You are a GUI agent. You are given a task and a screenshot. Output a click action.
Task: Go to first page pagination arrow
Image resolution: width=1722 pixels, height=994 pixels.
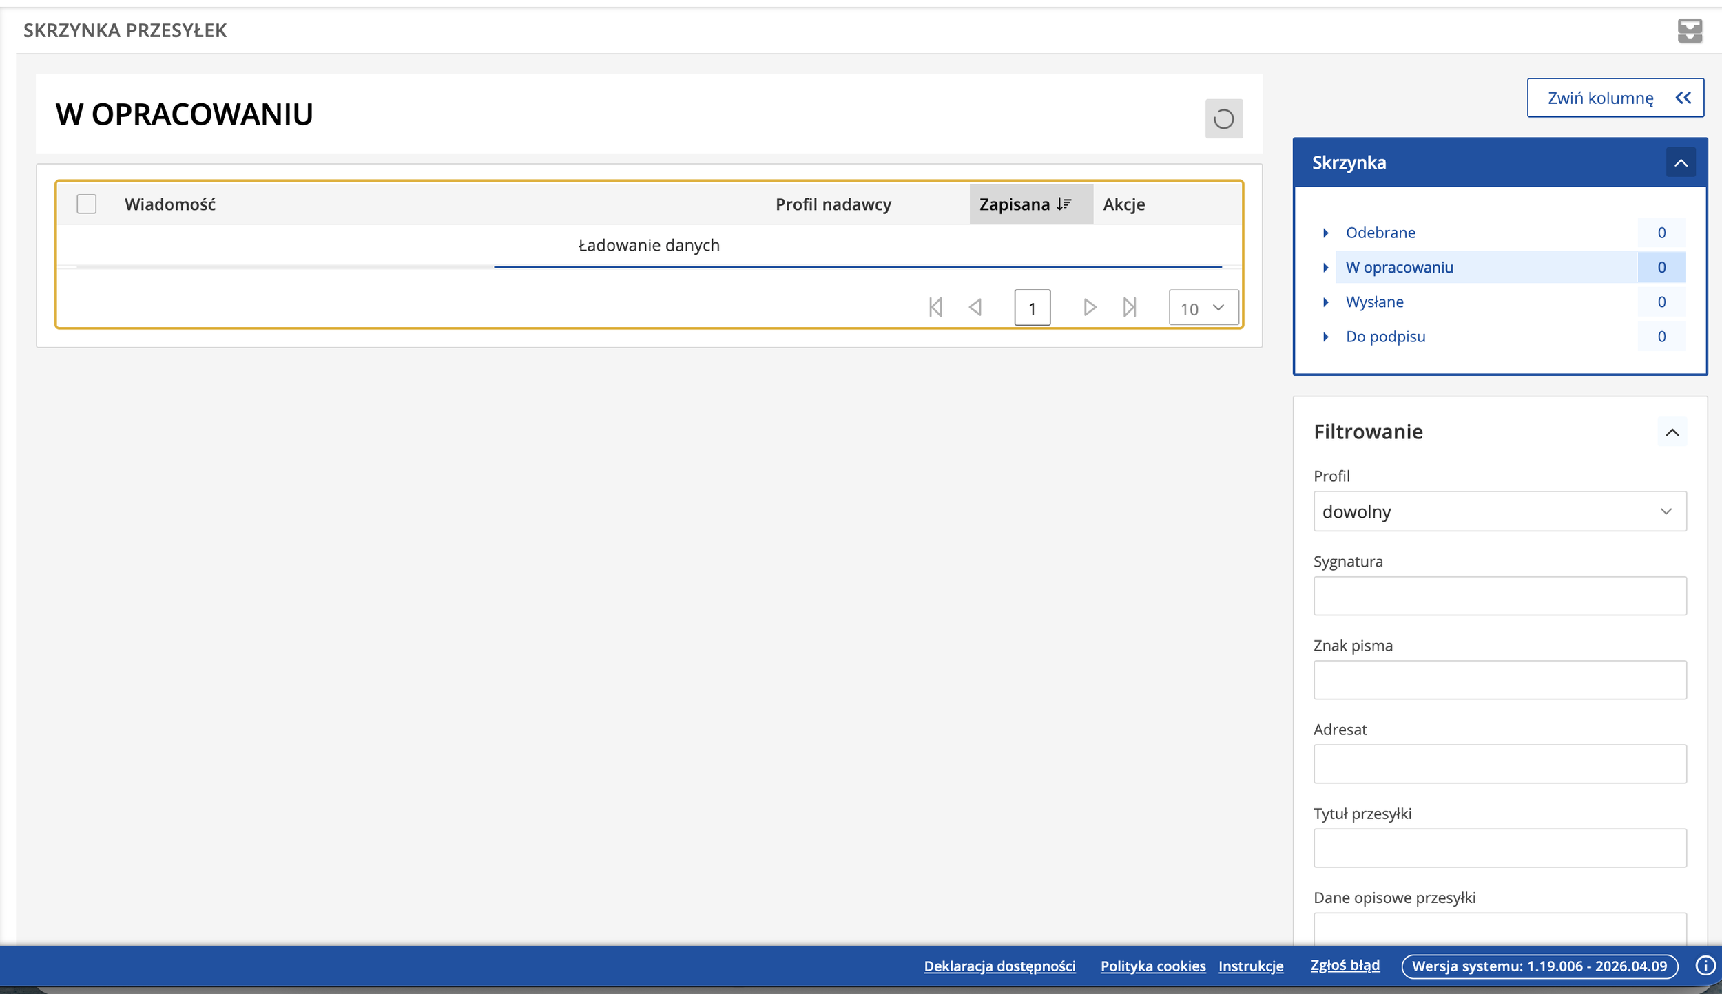(935, 307)
